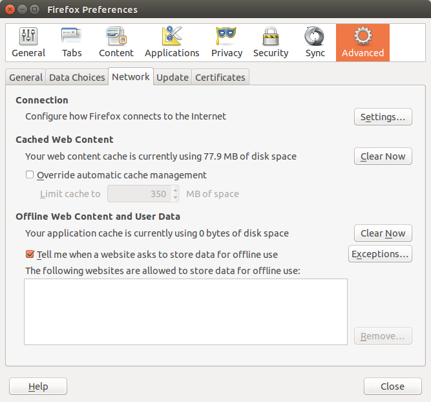Click the 'Connection' heading text
431x402 pixels.
click(x=42, y=100)
